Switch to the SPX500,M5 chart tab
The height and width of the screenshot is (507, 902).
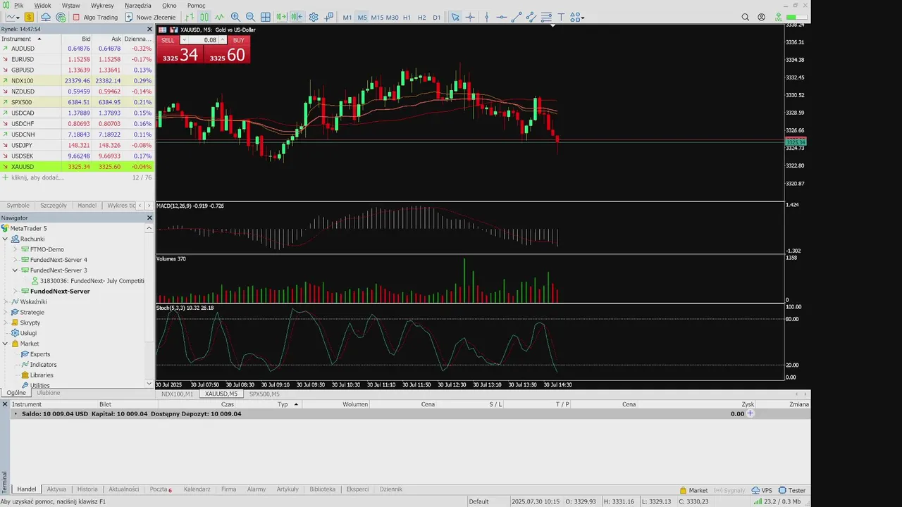tap(264, 394)
